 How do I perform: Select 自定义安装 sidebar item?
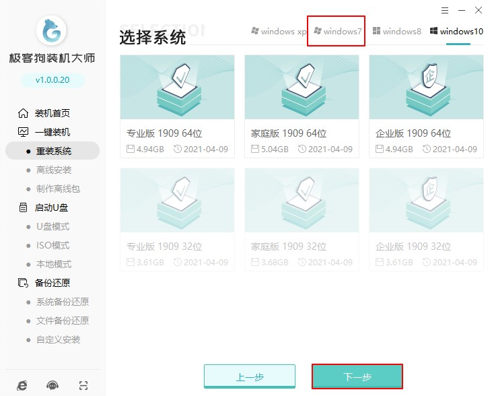pos(58,339)
